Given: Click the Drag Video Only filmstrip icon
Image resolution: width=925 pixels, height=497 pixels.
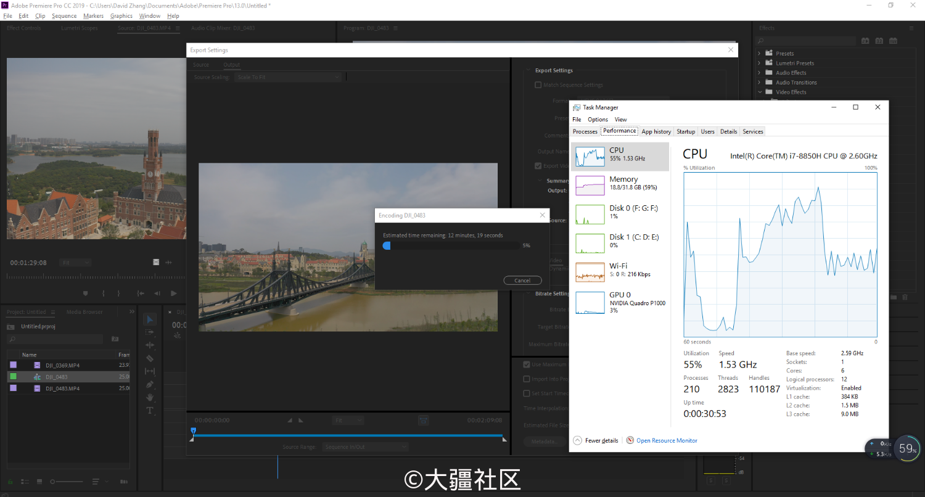Looking at the screenshot, I should point(156,262).
